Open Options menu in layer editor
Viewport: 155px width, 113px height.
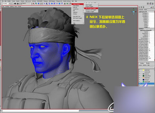point(144,65)
